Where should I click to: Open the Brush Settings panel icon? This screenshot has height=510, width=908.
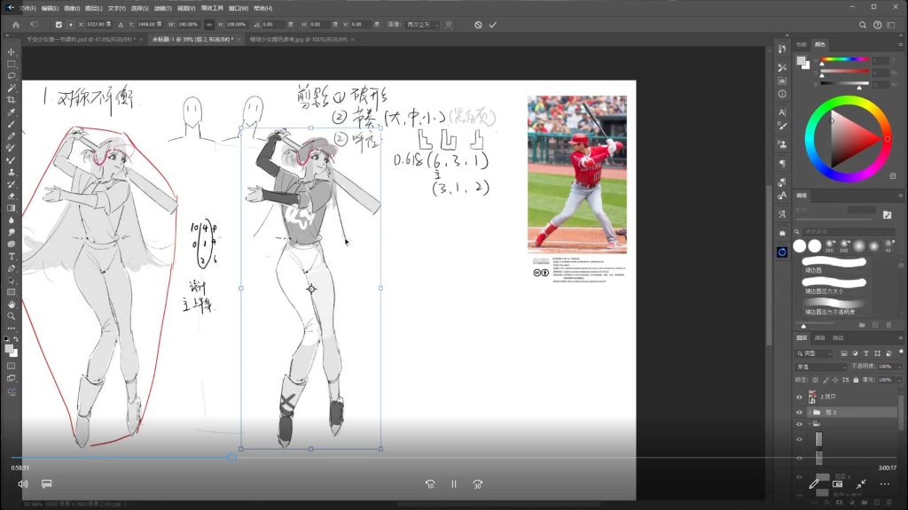pyautogui.click(x=782, y=125)
